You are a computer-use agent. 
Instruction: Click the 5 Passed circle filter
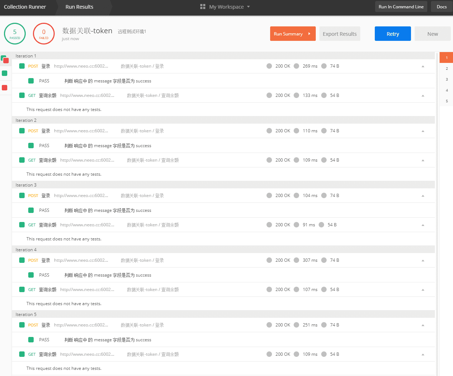point(15,34)
